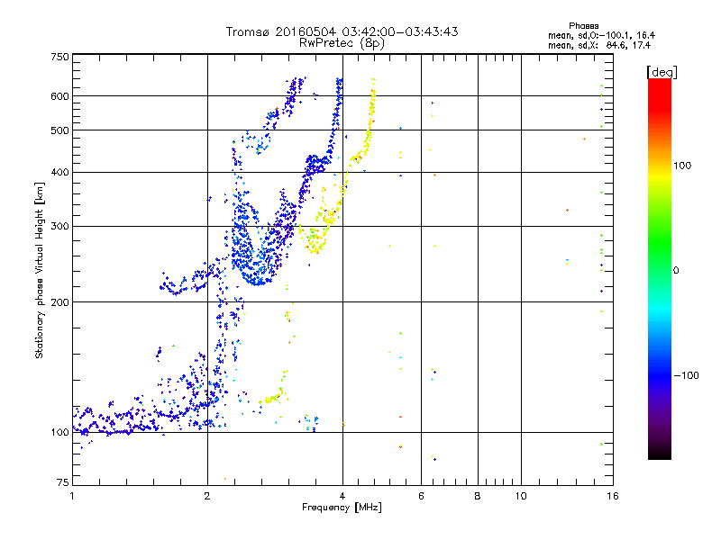The height and width of the screenshot is (540, 721).
Task: Click the '[deg]' colorbar unit label
Action: click(x=662, y=72)
